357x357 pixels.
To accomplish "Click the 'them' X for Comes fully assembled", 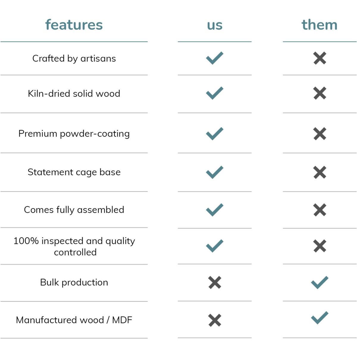I will pos(320,210).
